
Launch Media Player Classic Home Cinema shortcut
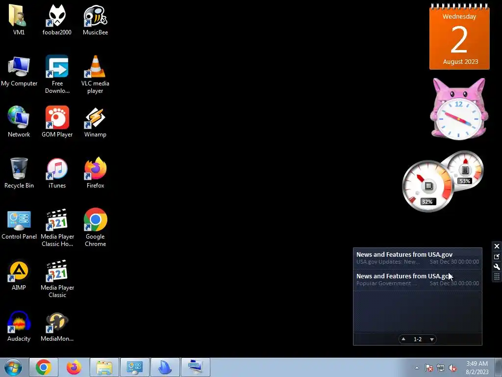click(x=57, y=228)
